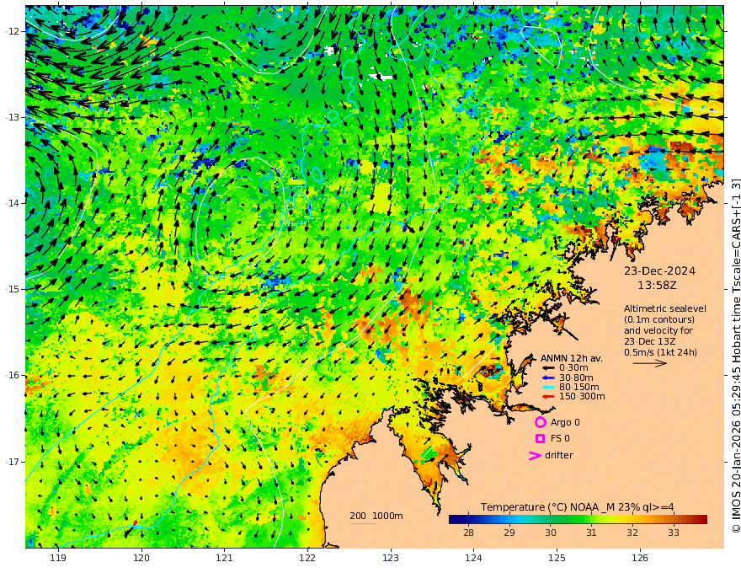Click the '80-150m' depth label
The image size is (741, 573).
coord(579,388)
